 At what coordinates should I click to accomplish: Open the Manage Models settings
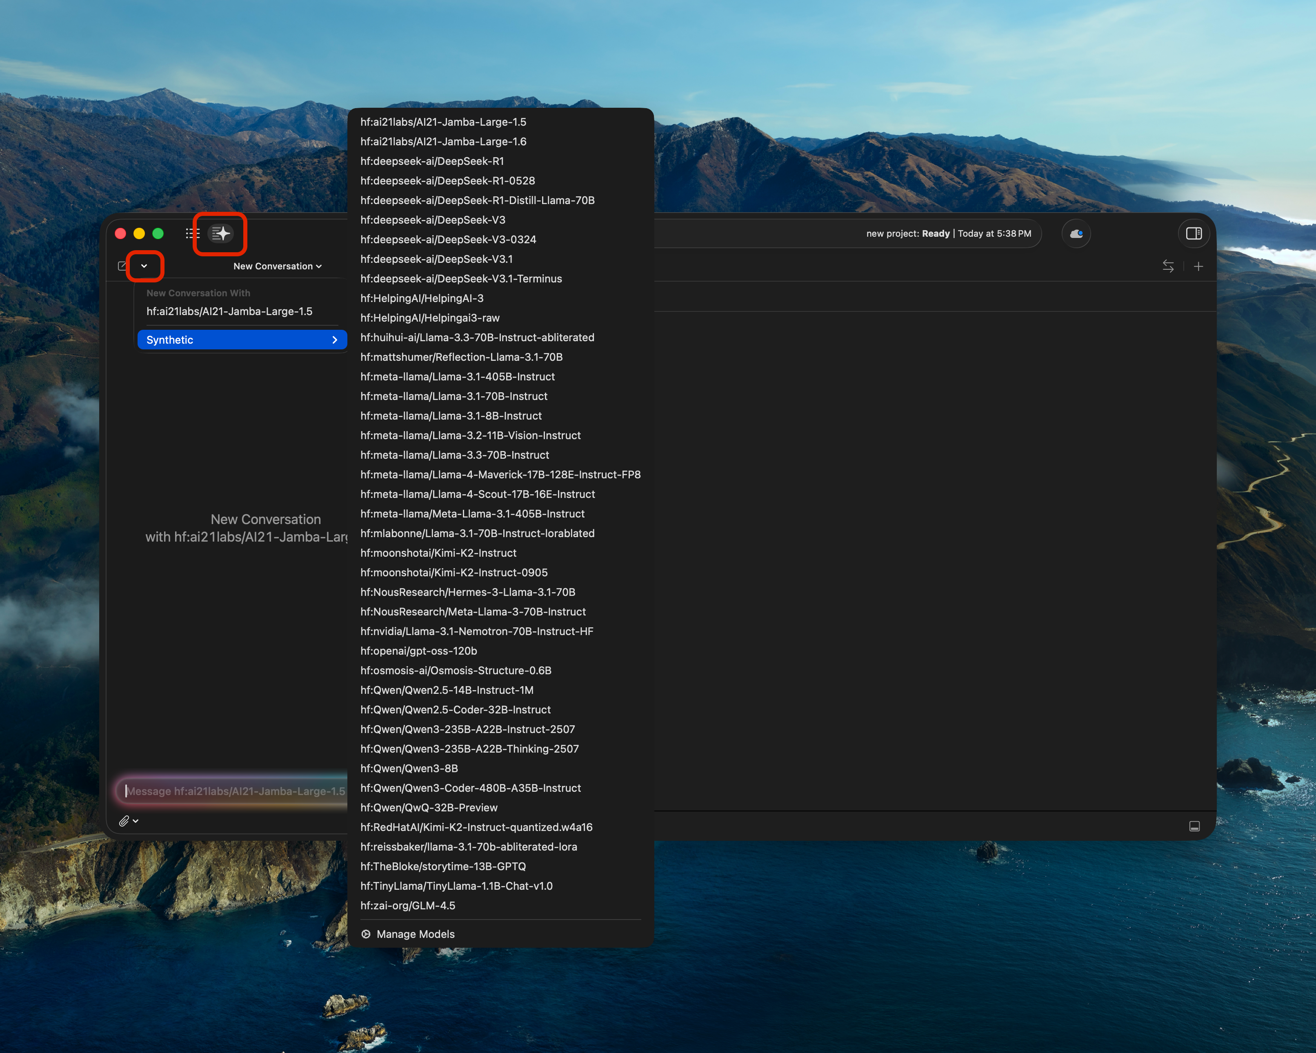415,934
